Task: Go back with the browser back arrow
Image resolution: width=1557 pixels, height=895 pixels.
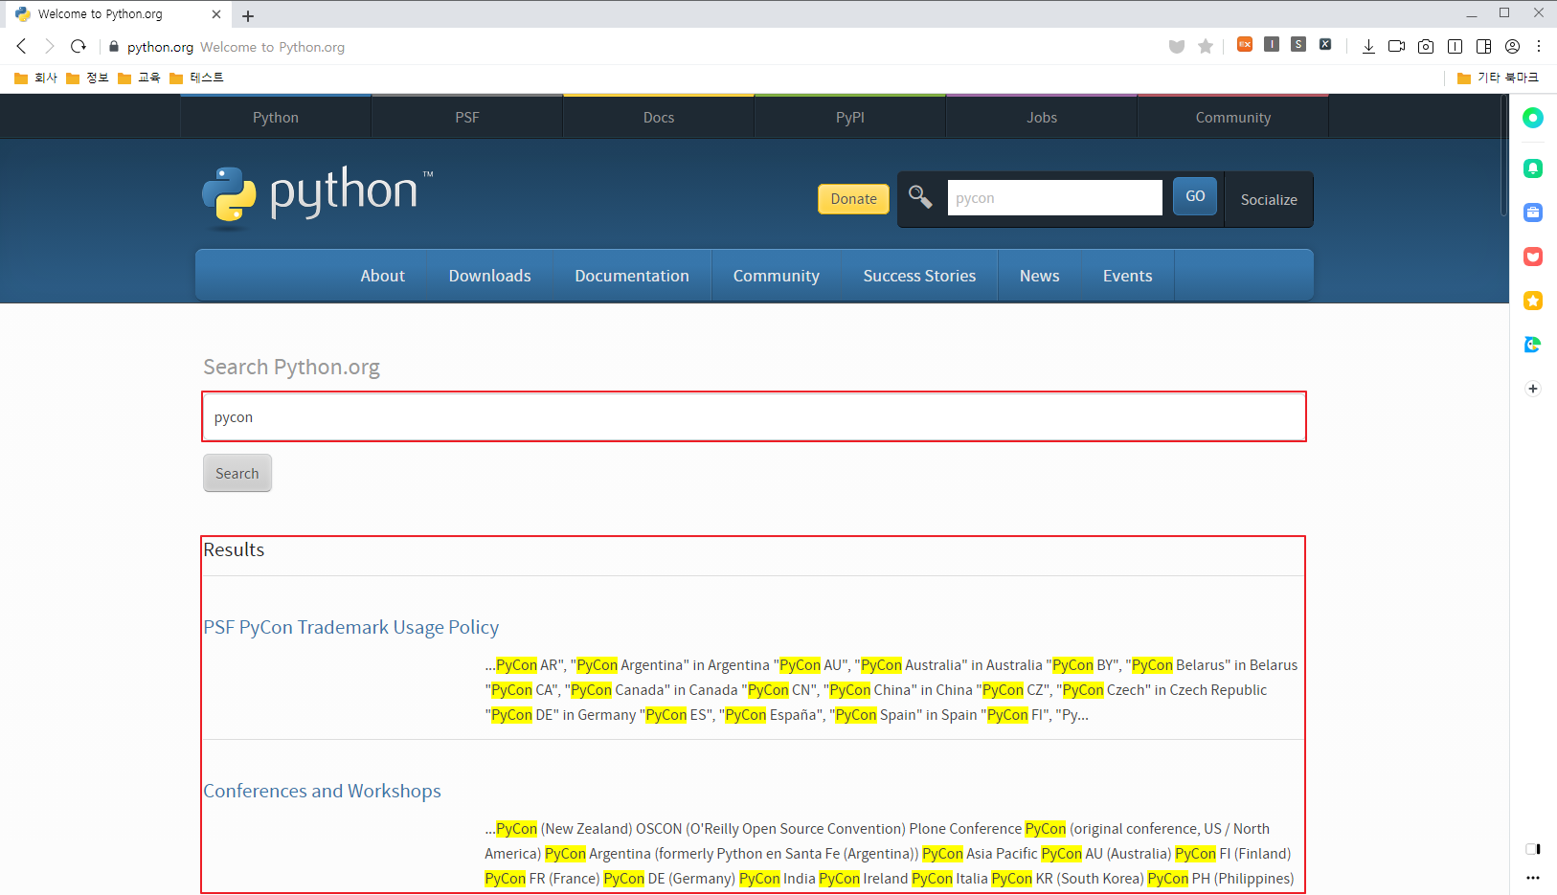Action: tap(21, 46)
